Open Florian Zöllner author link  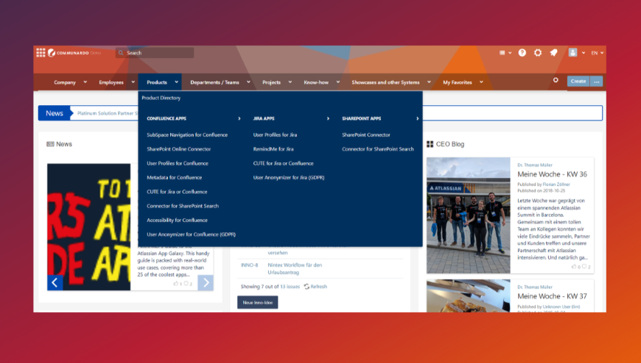point(556,184)
